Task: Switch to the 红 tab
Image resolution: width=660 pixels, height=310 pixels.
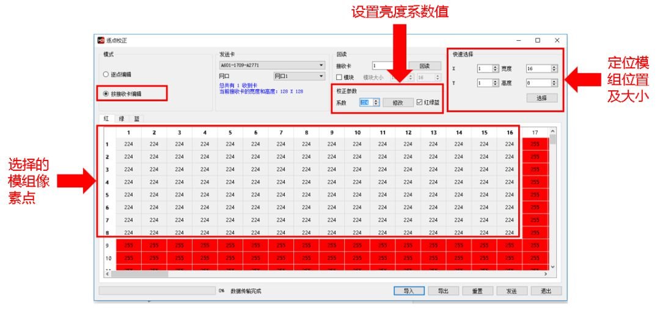Action: pyautogui.click(x=106, y=119)
